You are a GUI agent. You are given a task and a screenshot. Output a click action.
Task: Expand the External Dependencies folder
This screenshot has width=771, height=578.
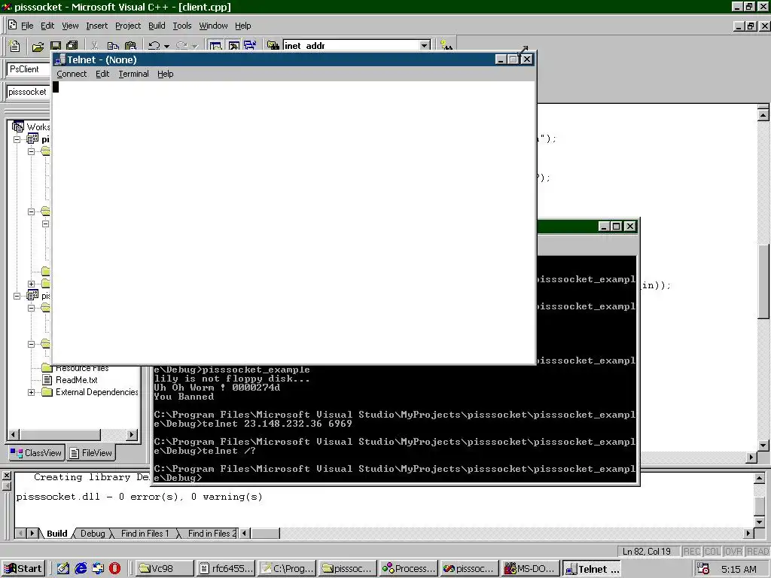click(x=32, y=392)
